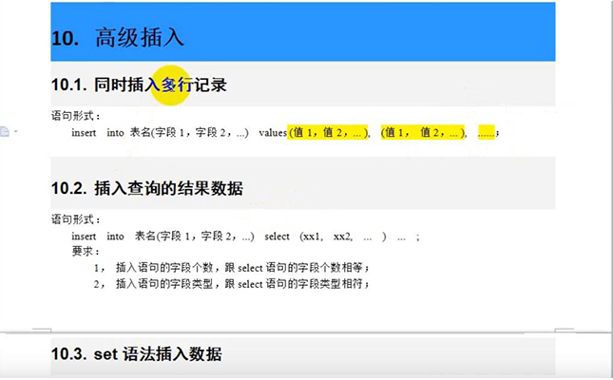The width and height of the screenshot is (613, 380).
Task: Click the small document icon at left margin
Action: click(5, 132)
